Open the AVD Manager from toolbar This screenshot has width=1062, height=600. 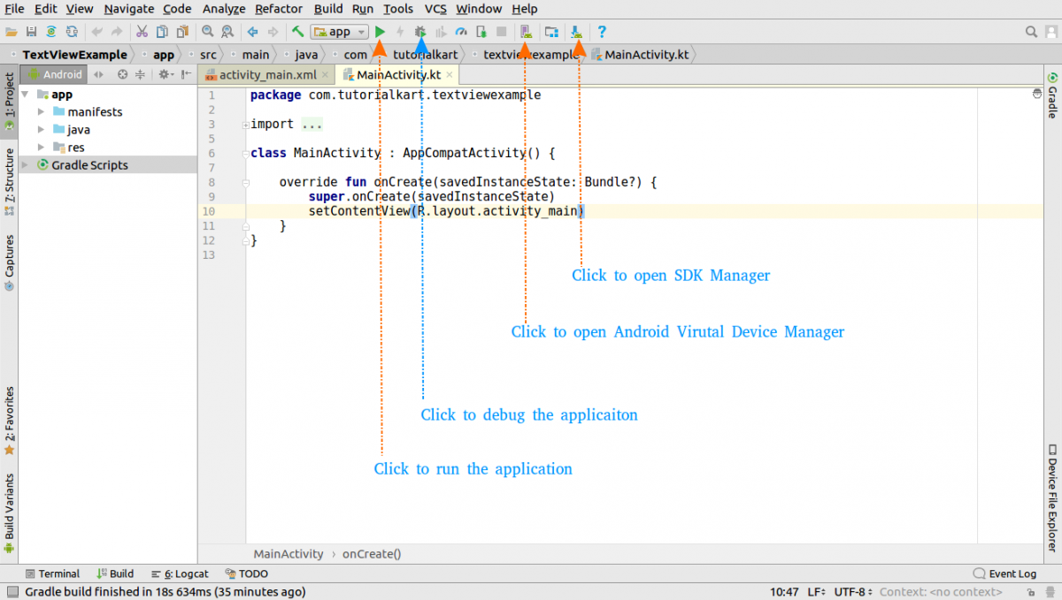click(x=526, y=32)
